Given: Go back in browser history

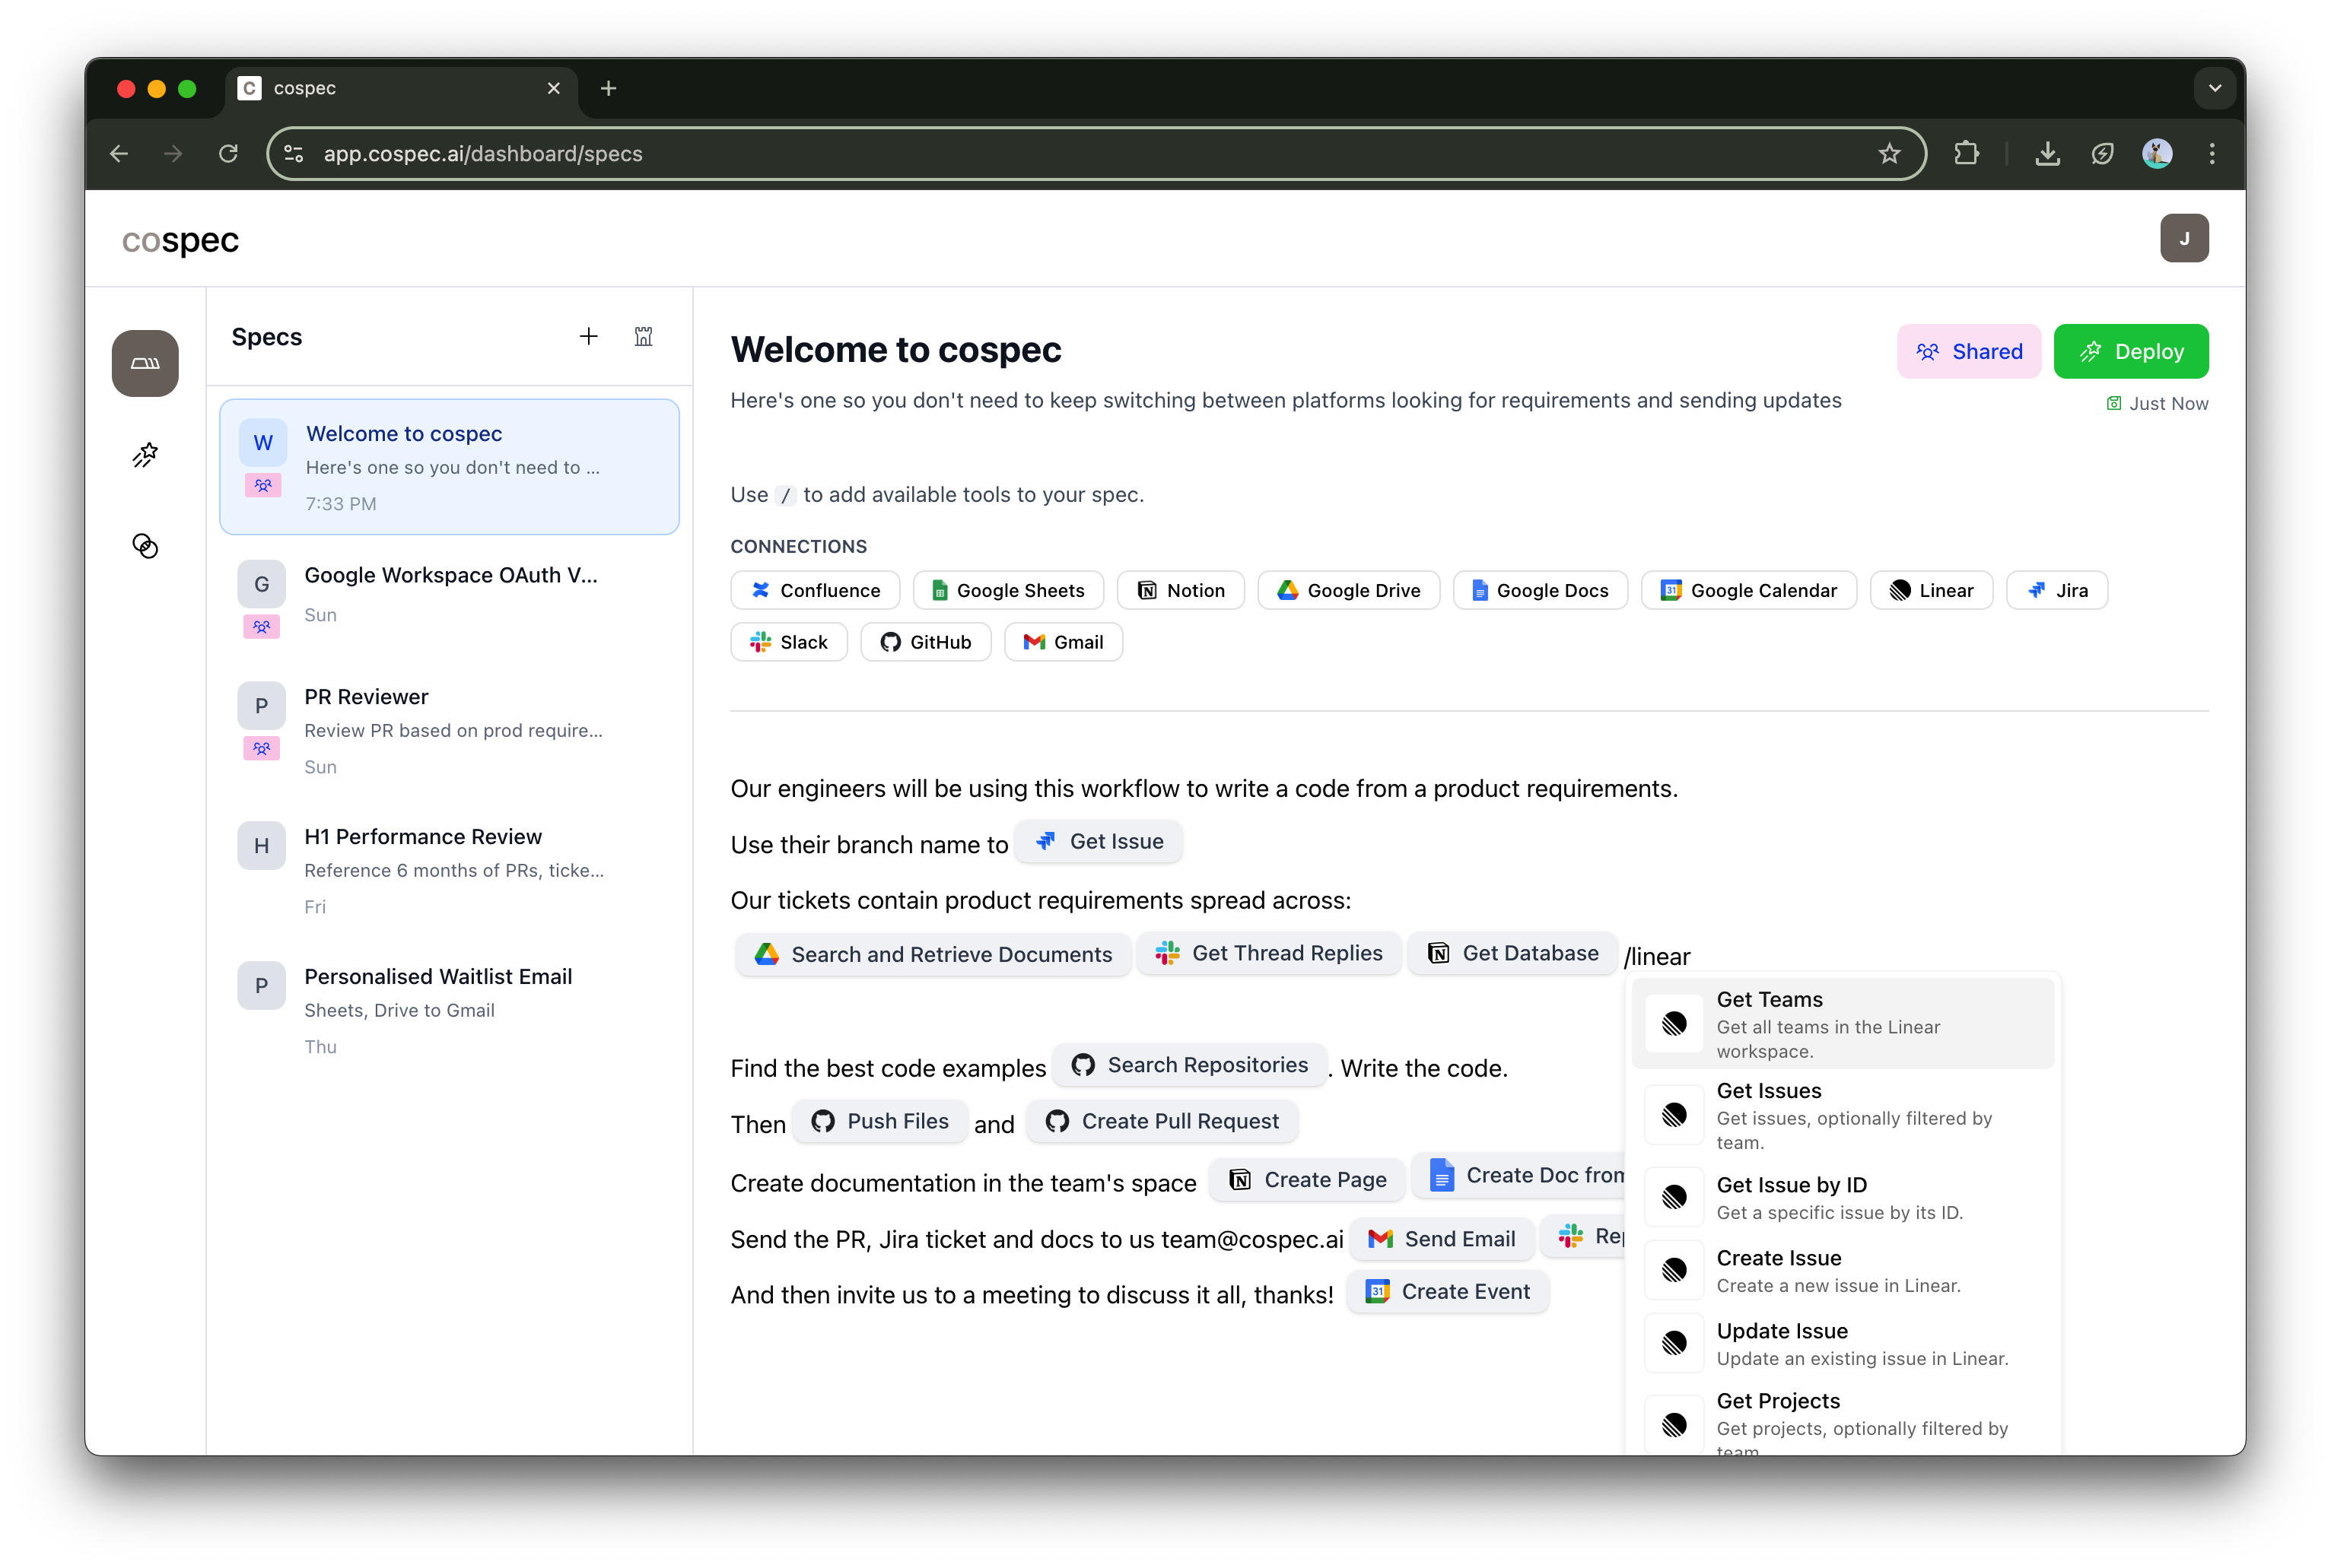Looking at the screenshot, I should click(x=119, y=154).
